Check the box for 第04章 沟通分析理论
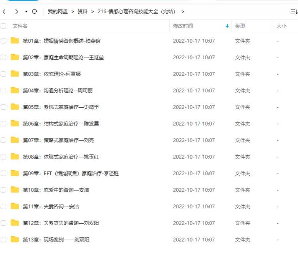 pyautogui.click(x=3, y=90)
